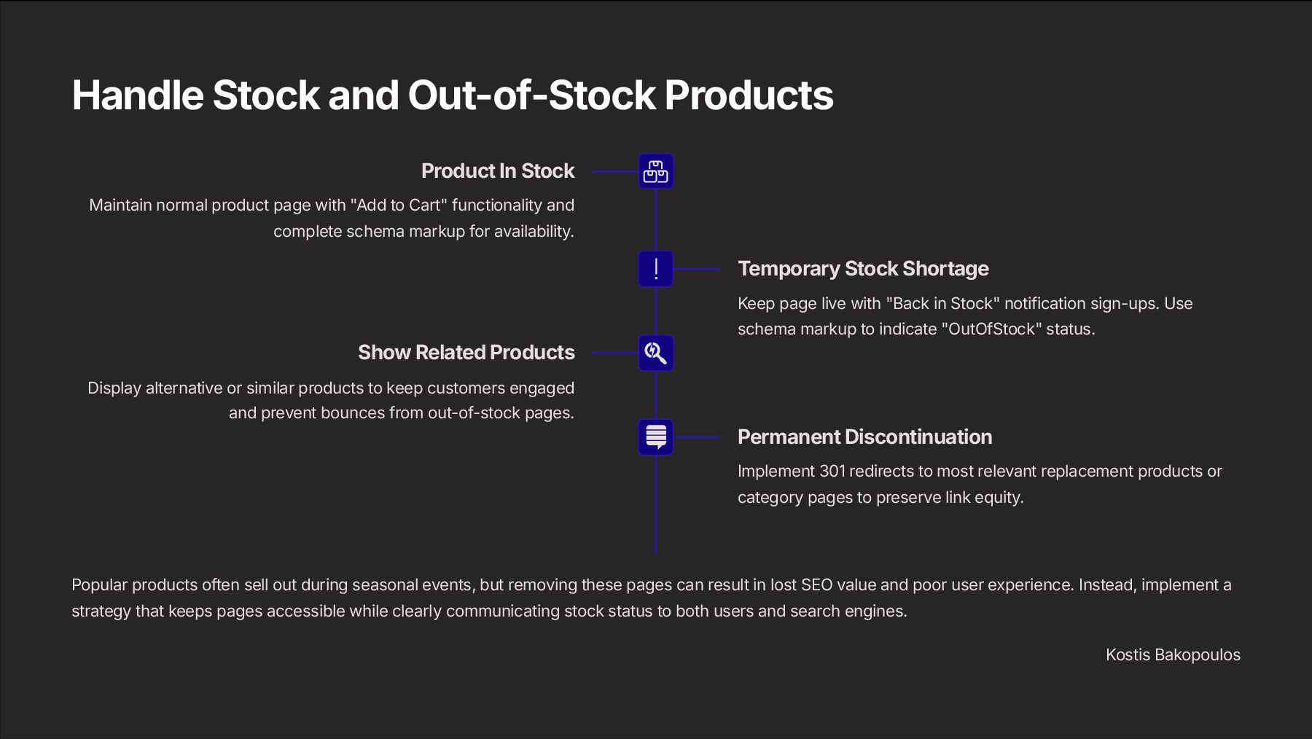This screenshot has height=739, width=1312.
Task: Click the vertical timeline line below the last icon
Action: click(x=656, y=510)
